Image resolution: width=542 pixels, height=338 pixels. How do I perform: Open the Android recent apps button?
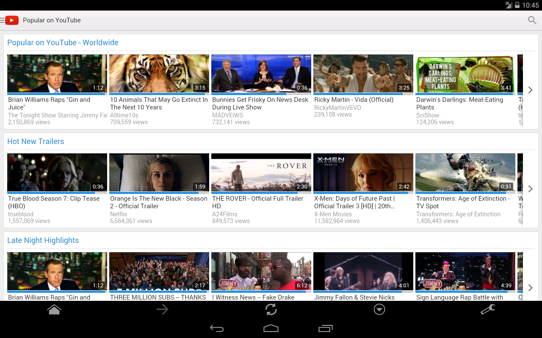click(x=325, y=328)
